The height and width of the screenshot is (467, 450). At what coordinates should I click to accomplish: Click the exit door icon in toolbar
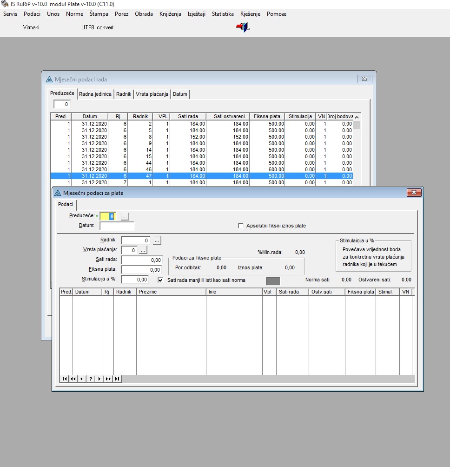pos(243,27)
